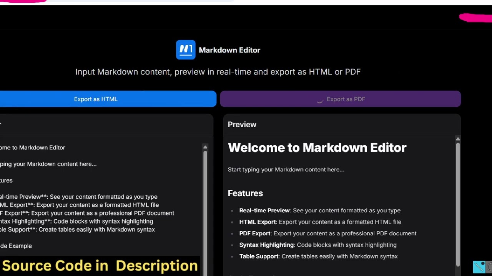Click the editor line about Markdown content here
This screenshot has width=492, height=276.
[x=48, y=164]
